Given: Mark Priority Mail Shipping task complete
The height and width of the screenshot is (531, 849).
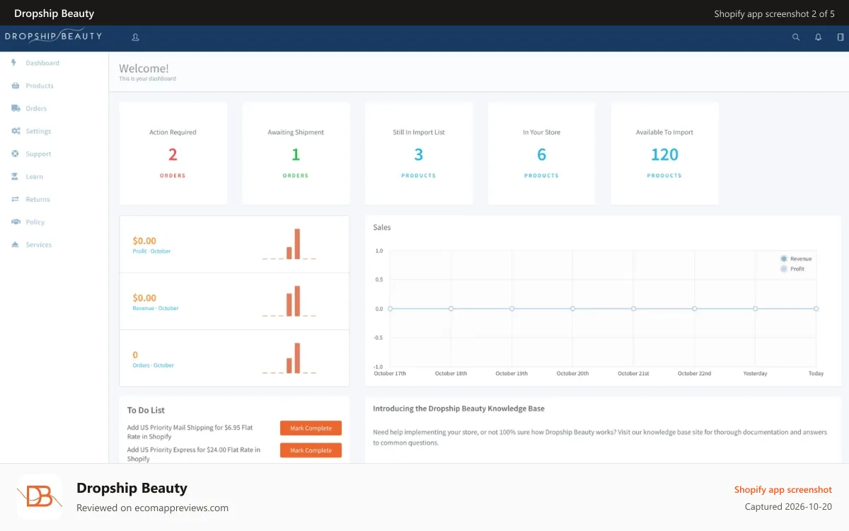Looking at the screenshot, I should pos(311,428).
